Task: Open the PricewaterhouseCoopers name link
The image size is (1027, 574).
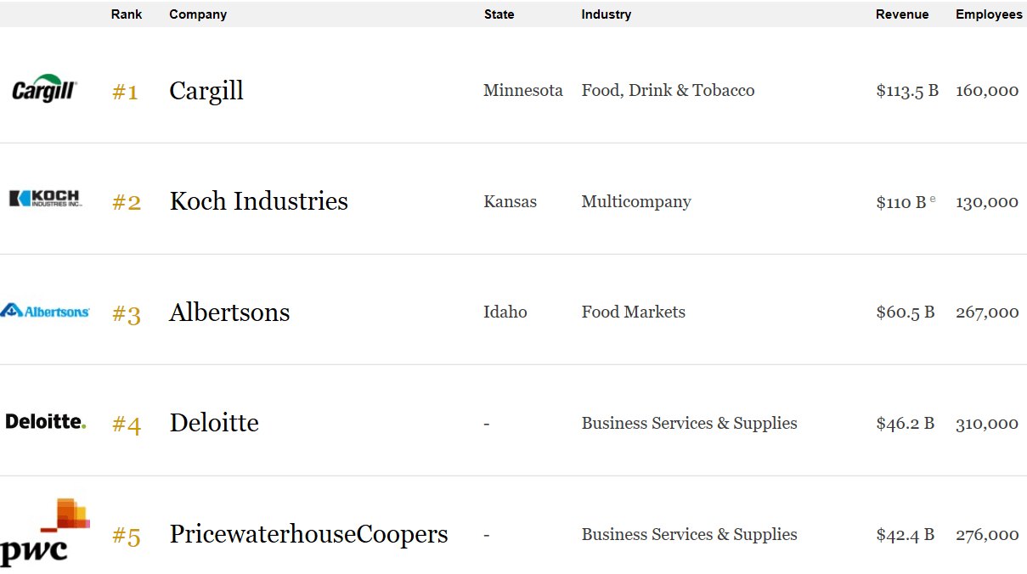Action: (x=308, y=534)
